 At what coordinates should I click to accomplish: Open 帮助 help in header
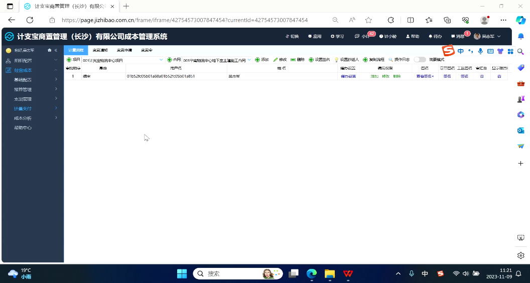[x=413, y=36]
